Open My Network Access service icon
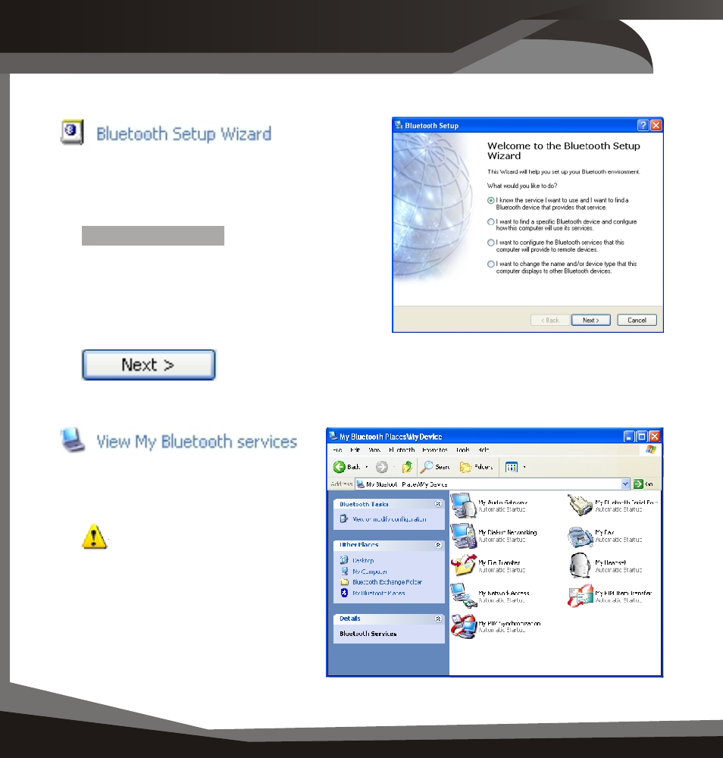 pyautogui.click(x=464, y=596)
